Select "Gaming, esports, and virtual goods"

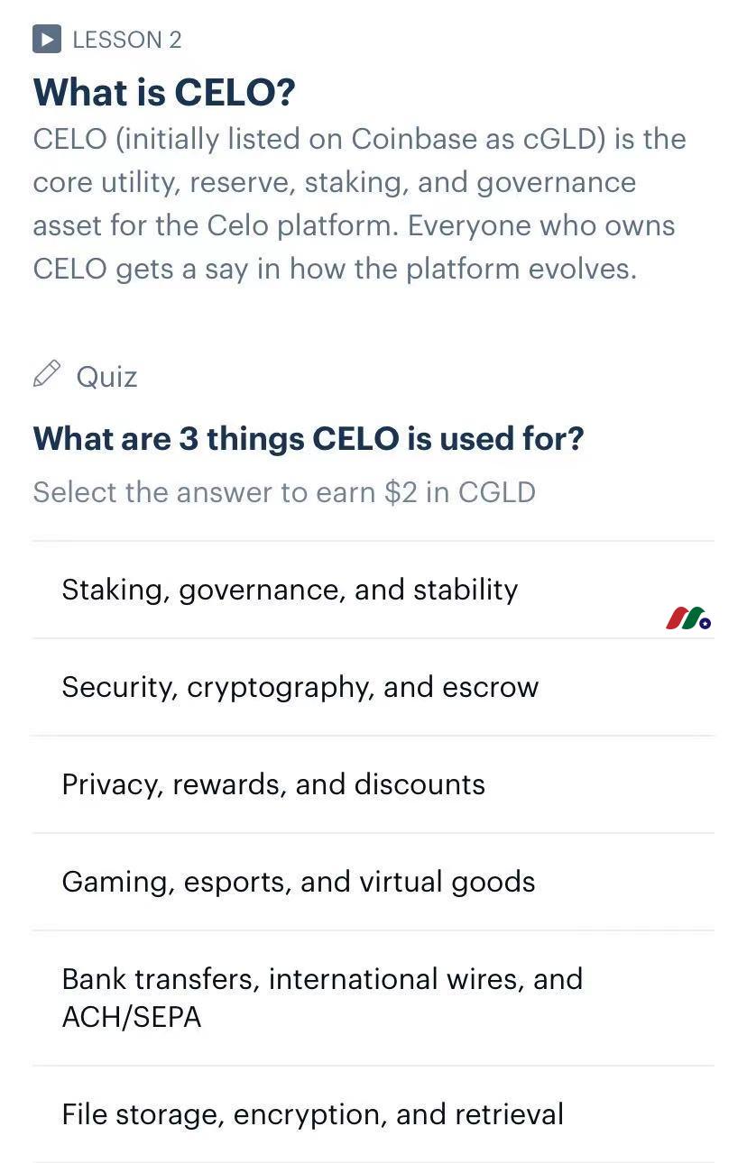coord(373,882)
